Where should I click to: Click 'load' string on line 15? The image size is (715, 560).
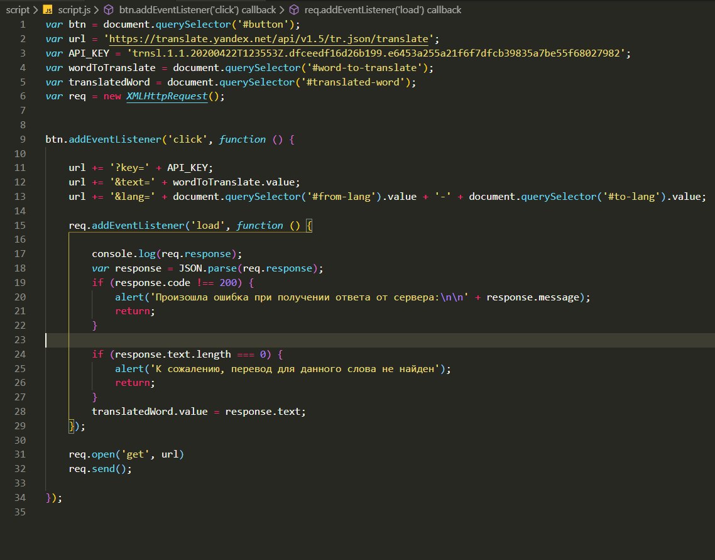tap(207, 225)
